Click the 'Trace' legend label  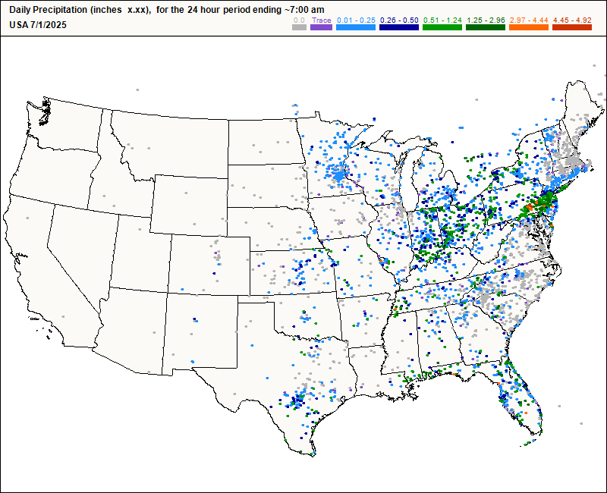(x=321, y=20)
